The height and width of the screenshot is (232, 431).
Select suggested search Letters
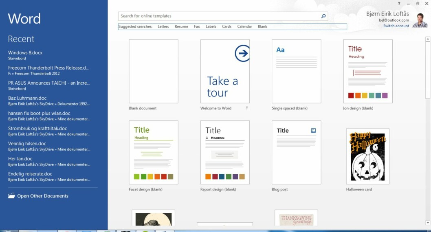point(163,26)
